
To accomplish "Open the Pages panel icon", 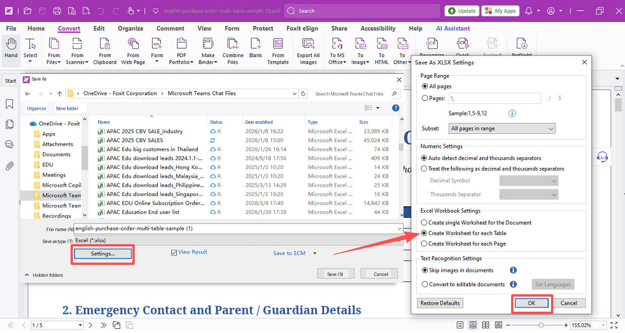I will click(10, 124).
